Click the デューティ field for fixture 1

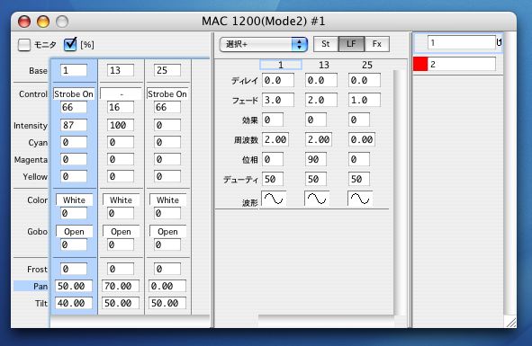[x=273, y=179]
